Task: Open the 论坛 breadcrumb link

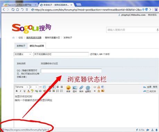Action: click(x=20, y=38)
